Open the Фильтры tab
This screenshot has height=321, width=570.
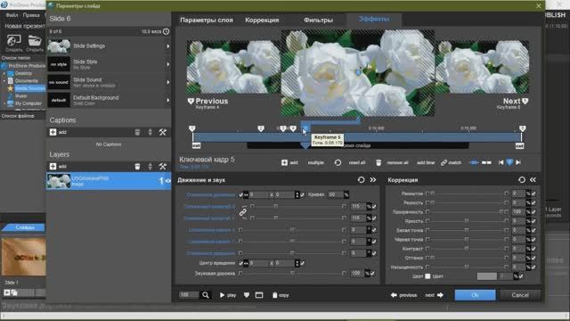pyautogui.click(x=319, y=21)
